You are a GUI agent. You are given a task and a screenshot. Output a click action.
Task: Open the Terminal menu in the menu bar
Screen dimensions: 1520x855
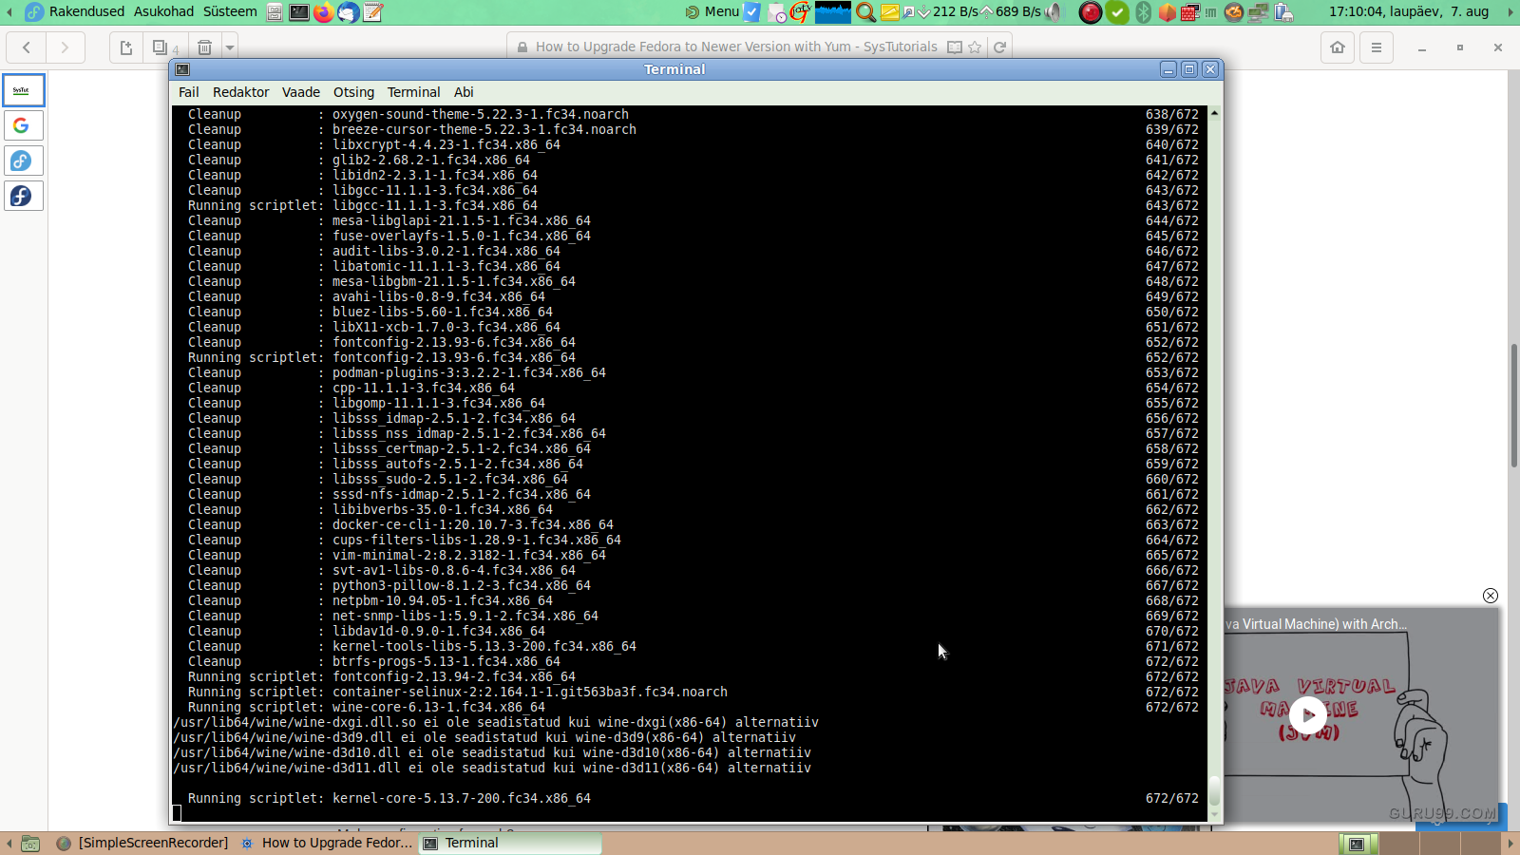[413, 92]
